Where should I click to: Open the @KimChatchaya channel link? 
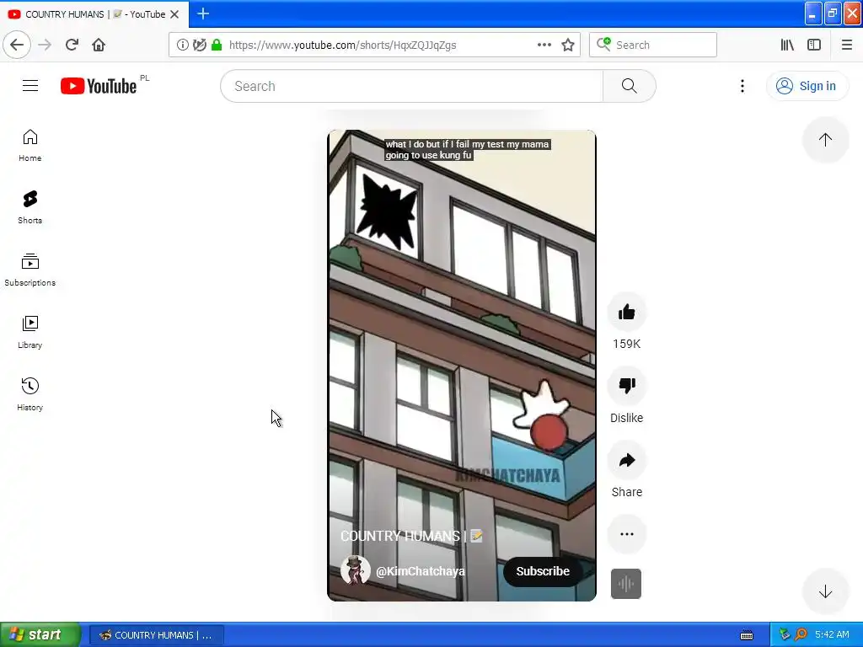pyautogui.click(x=421, y=571)
